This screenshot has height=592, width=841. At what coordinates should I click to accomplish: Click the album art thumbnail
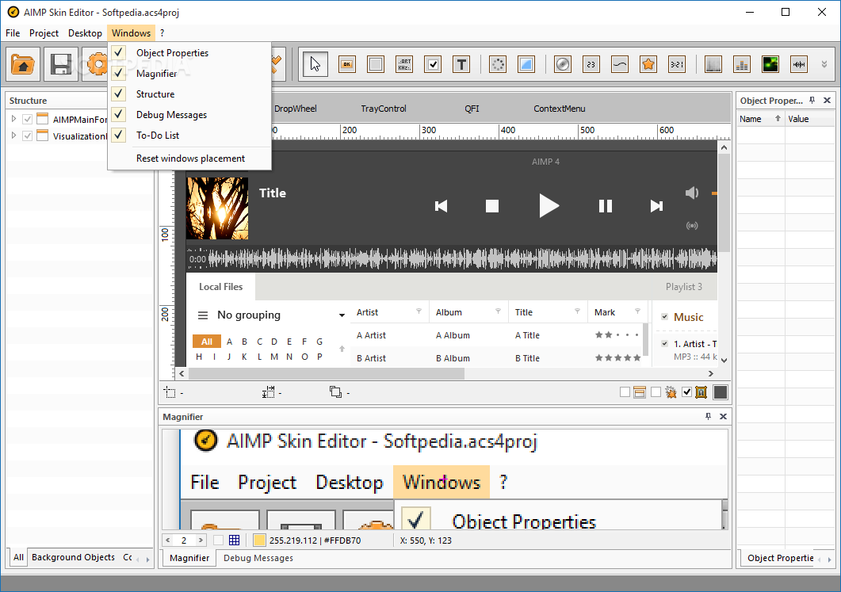[x=217, y=208]
